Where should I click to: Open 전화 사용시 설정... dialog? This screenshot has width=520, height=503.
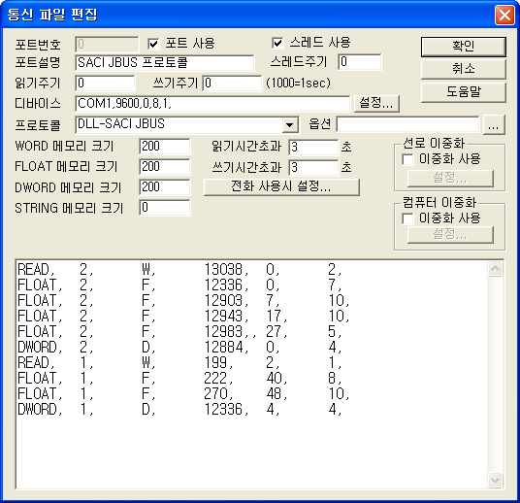click(281, 186)
